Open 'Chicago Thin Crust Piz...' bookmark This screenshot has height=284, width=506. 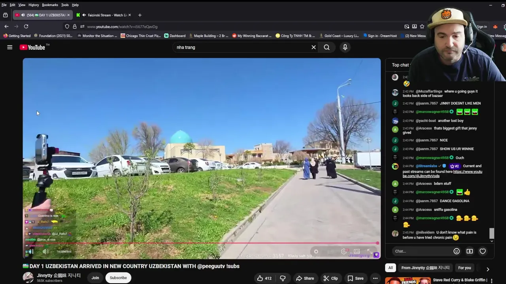pos(141,35)
